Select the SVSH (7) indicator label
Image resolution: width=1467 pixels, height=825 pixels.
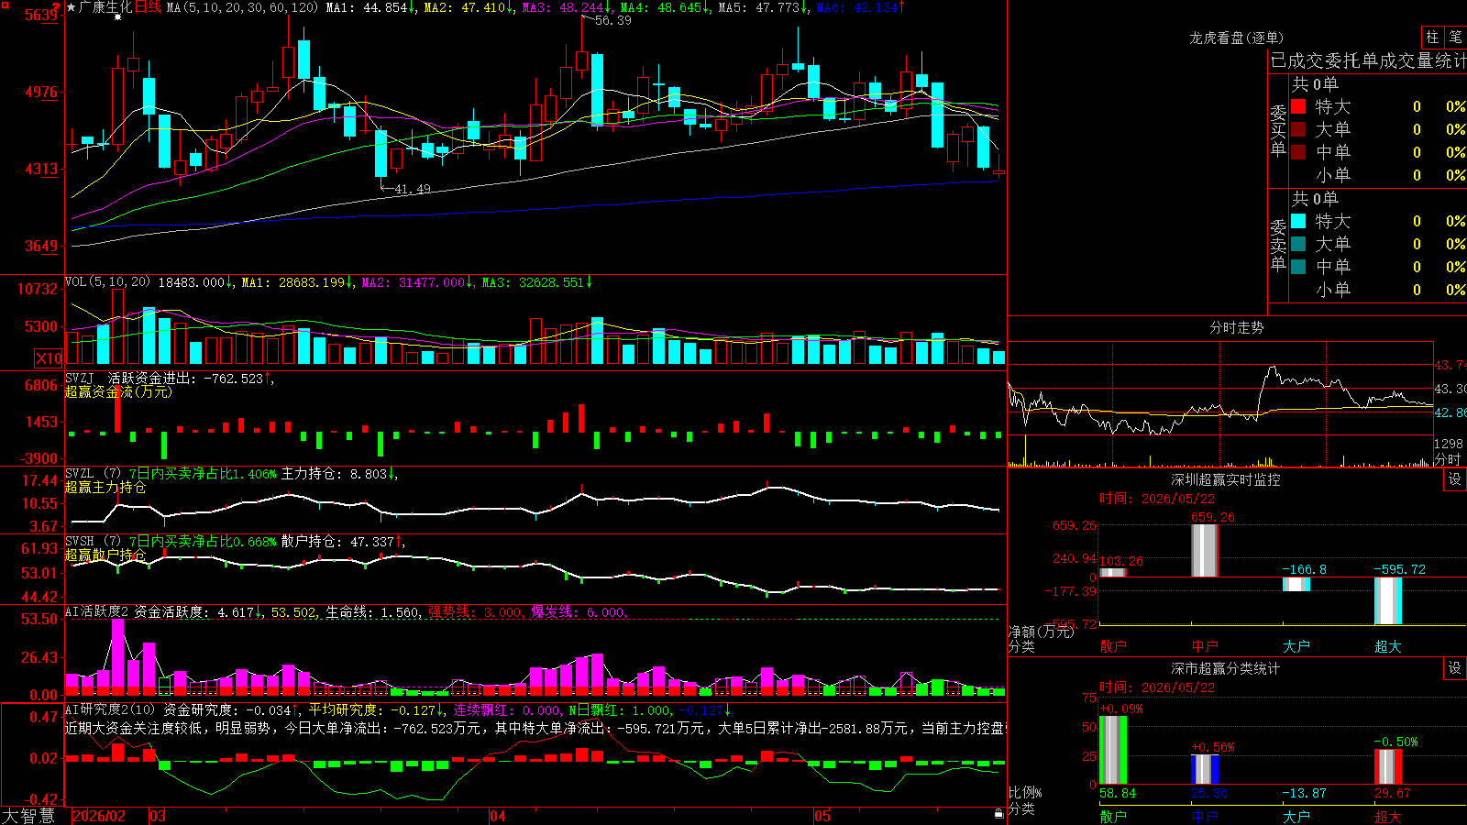(x=93, y=542)
